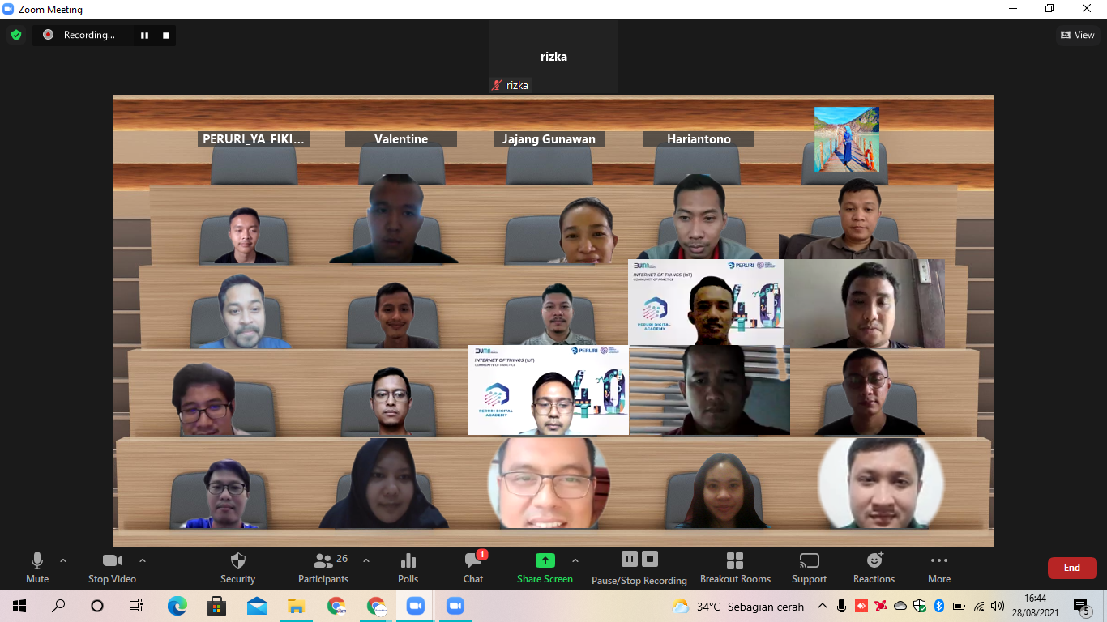Expand video options arrow beside Stop Video
This screenshot has width=1107, height=622.
143,560
